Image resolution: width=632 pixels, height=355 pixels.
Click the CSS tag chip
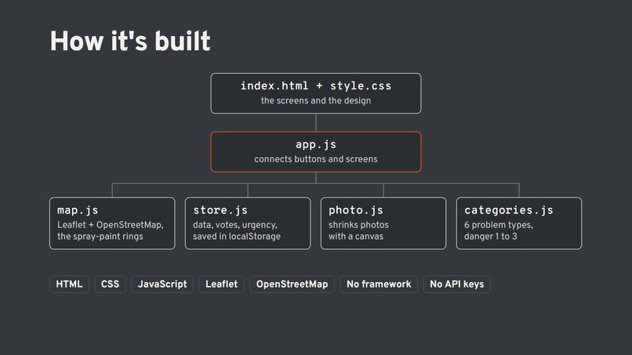110,284
